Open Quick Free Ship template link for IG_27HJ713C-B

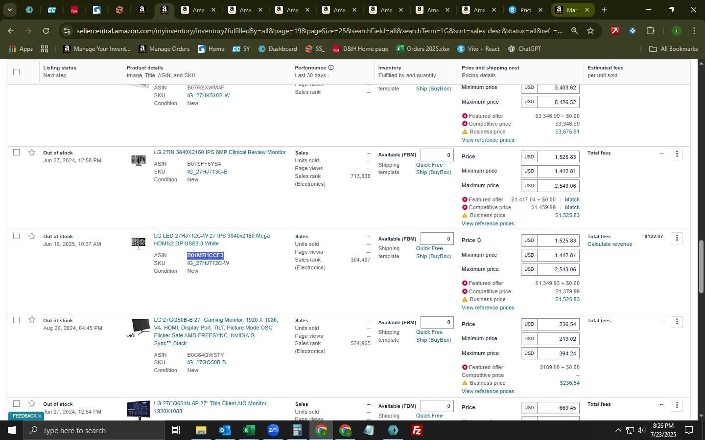(x=433, y=169)
